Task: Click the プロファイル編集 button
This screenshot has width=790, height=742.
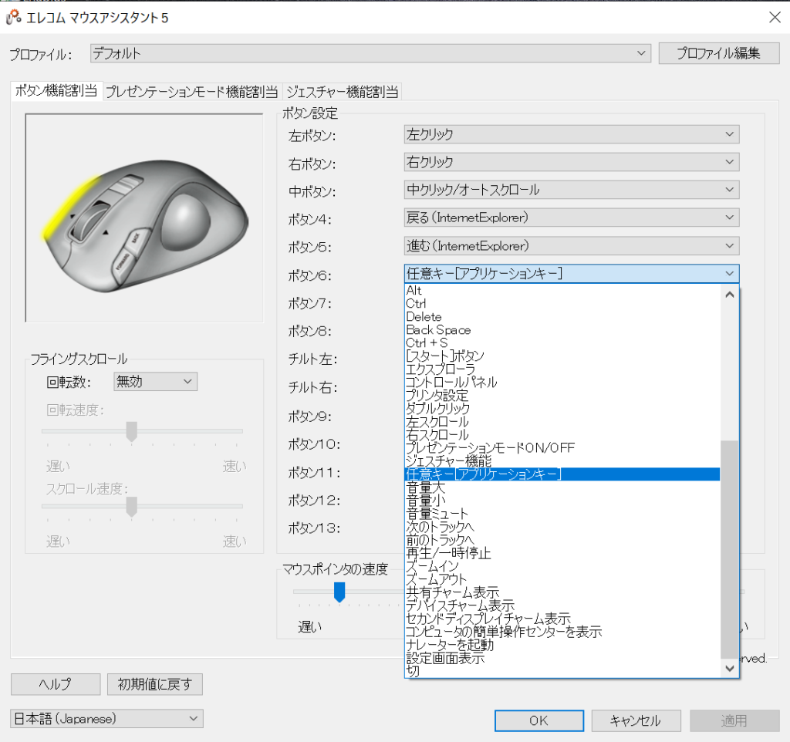Action: point(718,54)
